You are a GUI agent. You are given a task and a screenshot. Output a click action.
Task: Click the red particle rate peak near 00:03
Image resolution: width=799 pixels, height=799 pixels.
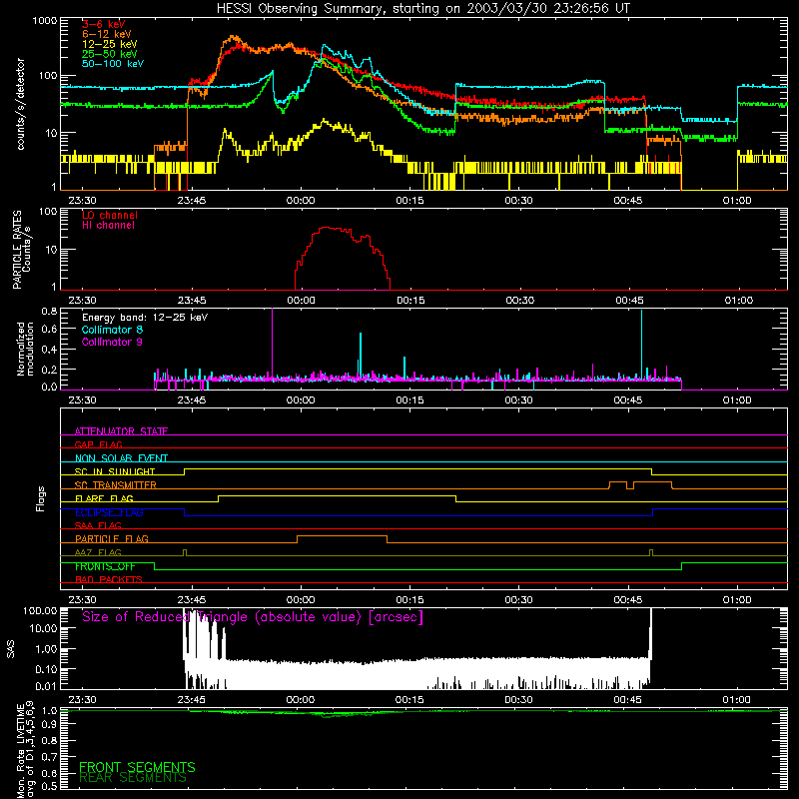click(x=329, y=228)
